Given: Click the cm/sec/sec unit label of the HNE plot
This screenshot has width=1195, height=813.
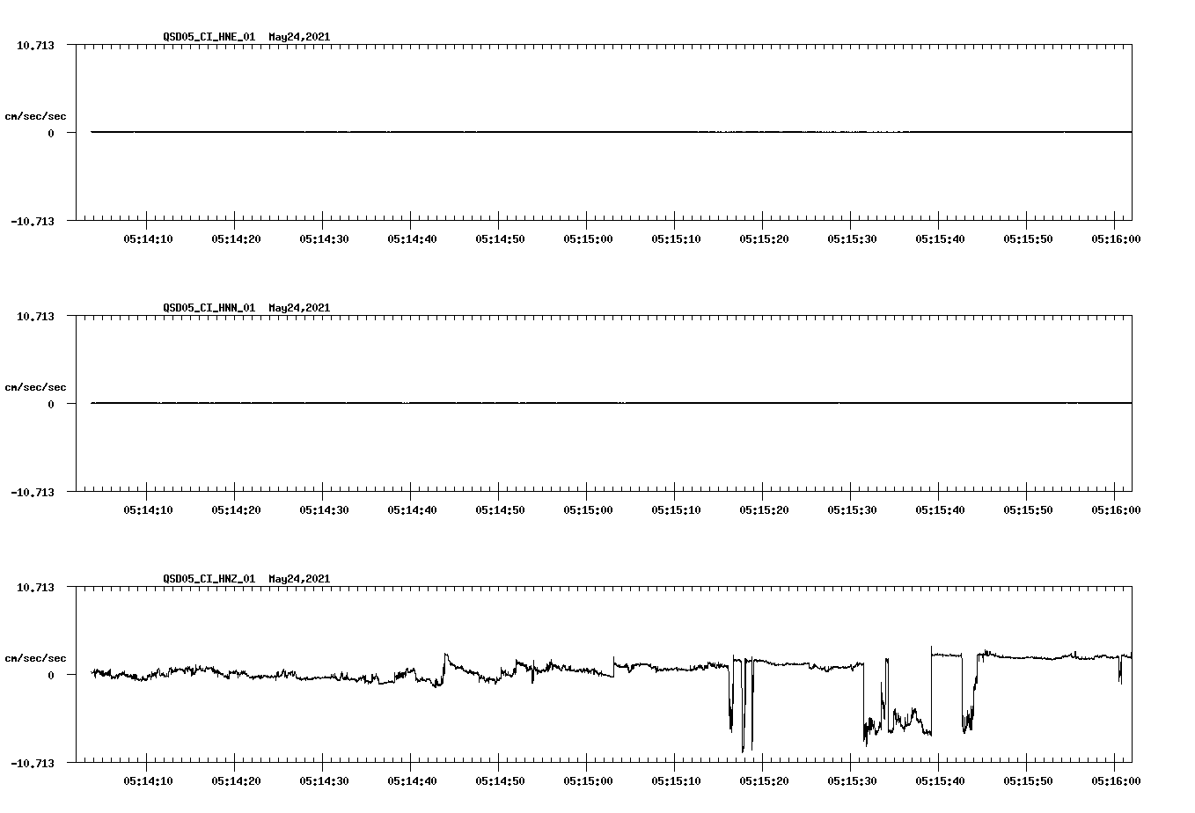Looking at the screenshot, I should 37,115.
